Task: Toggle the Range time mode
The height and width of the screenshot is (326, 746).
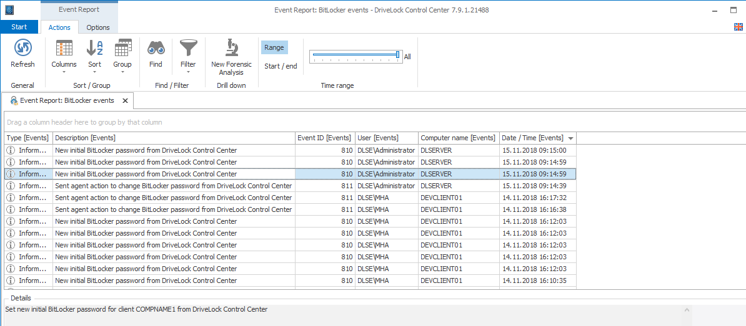Action: point(274,47)
